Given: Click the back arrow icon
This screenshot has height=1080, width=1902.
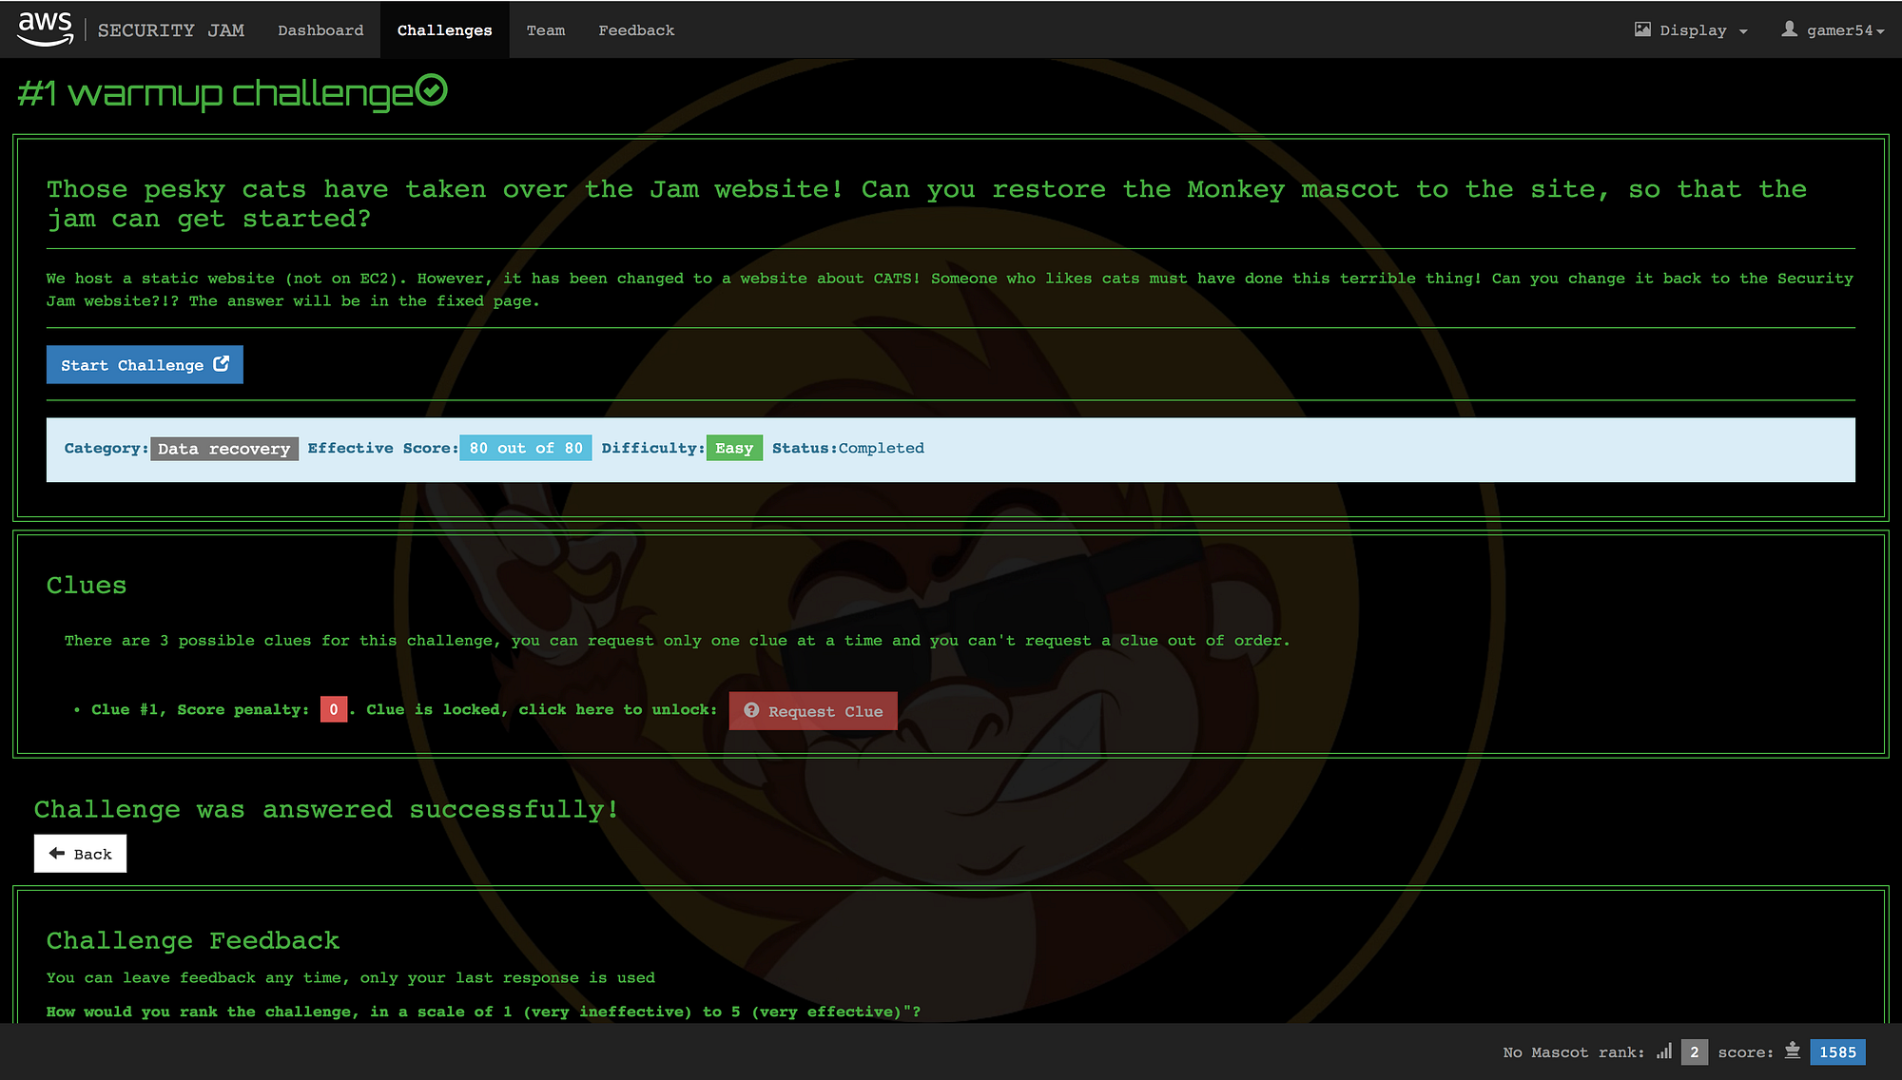Looking at the screenshot, I should pyautogui.click(x=57, y=853).
